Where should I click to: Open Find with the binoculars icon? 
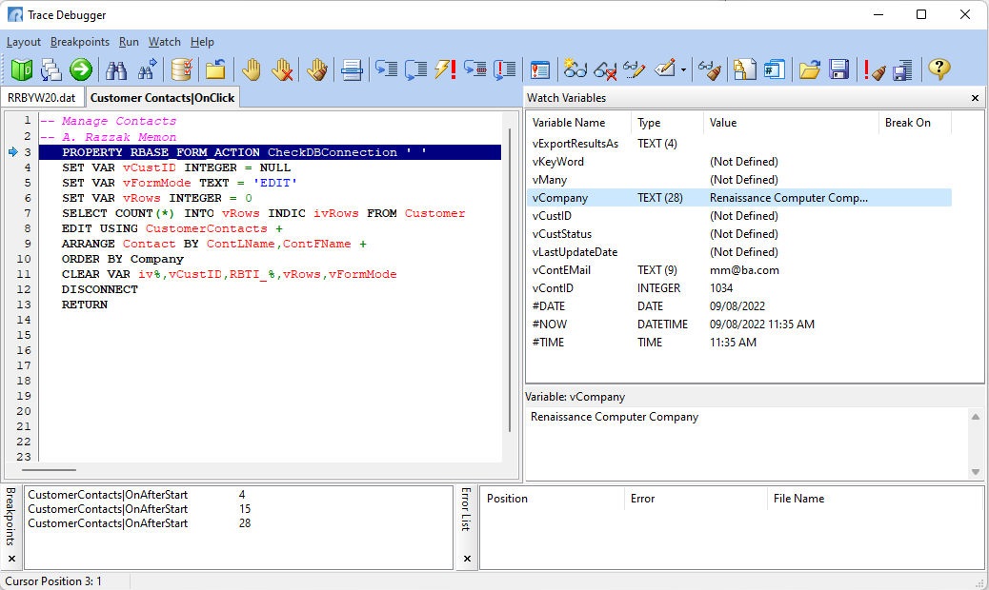point(116,69)
